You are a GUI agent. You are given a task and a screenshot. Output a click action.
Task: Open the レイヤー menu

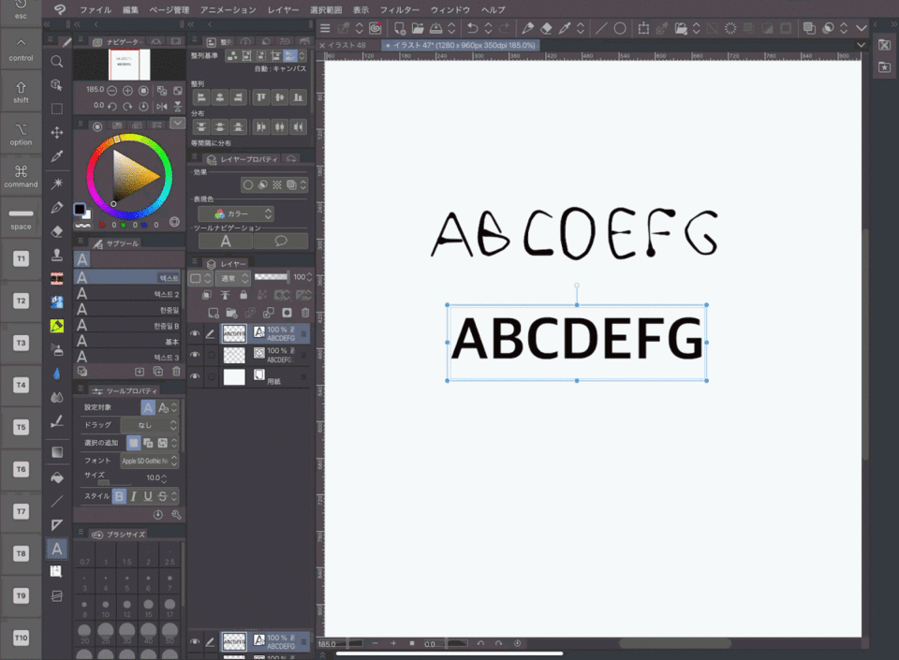283,9
